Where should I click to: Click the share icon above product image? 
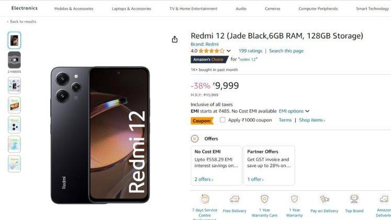point(174,39)
